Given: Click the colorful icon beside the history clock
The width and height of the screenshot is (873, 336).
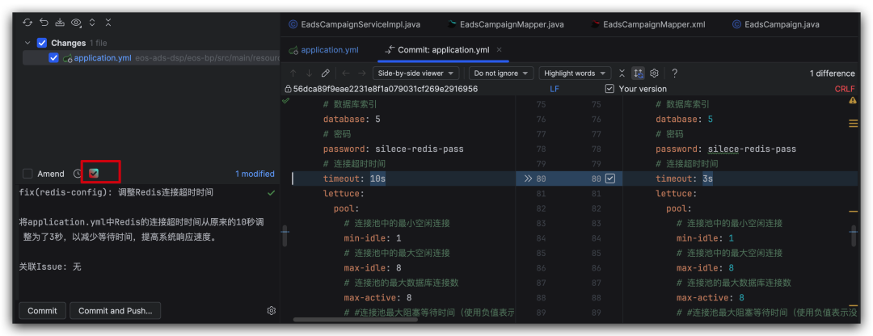Looking at the screenshot, I should point(94,174).
